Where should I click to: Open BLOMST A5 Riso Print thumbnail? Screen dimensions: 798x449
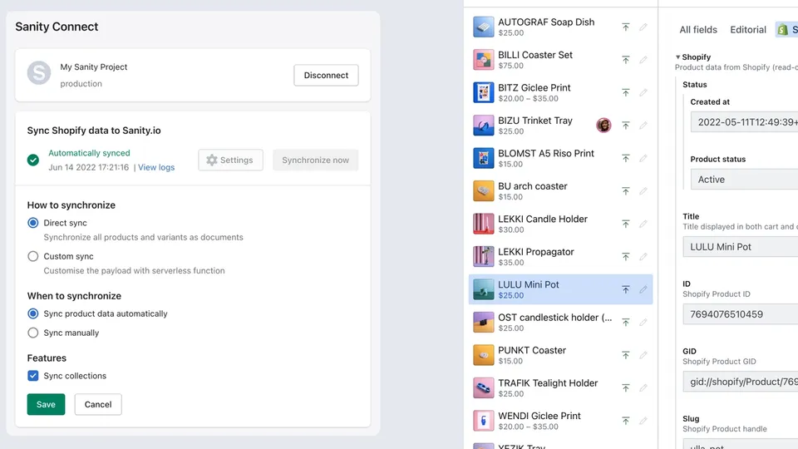click(x=484, y=158)
